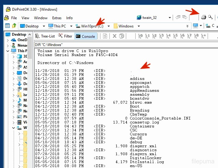This screenshot has width=218, height=168.
Task: Click the twain_32 globe icon
Action: tap(139, 18)
